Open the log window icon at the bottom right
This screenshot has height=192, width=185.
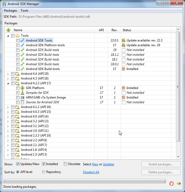point(179,184)
